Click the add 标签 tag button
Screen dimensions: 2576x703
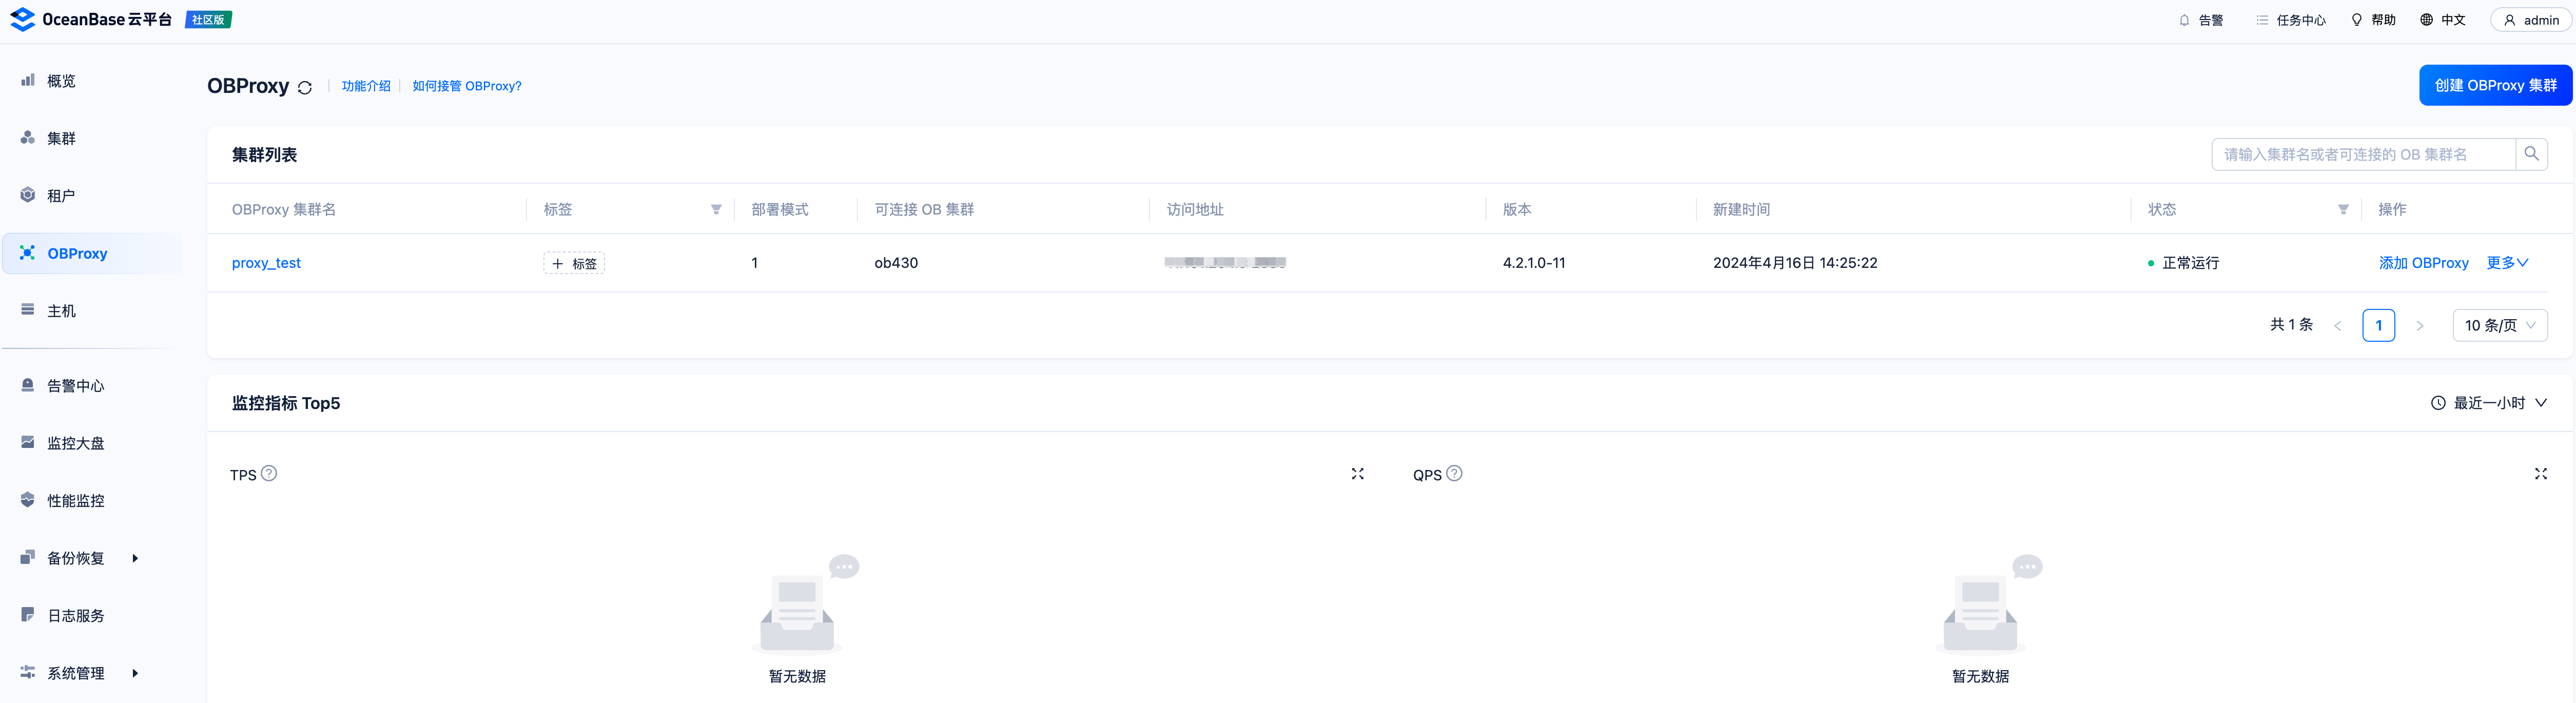[574, 263]
